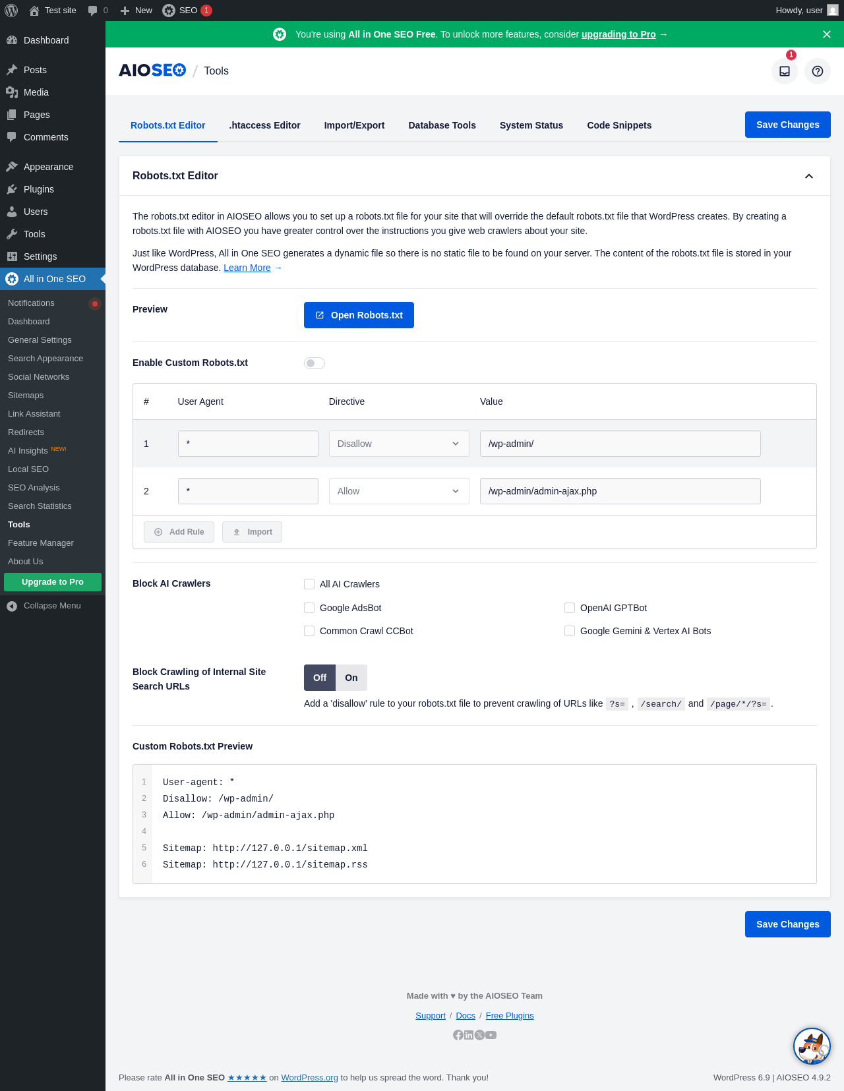This screenshot has width=844, height=1091.
Task: Check the Common Crawl CCBot checkbox
Action: point(309,631)
